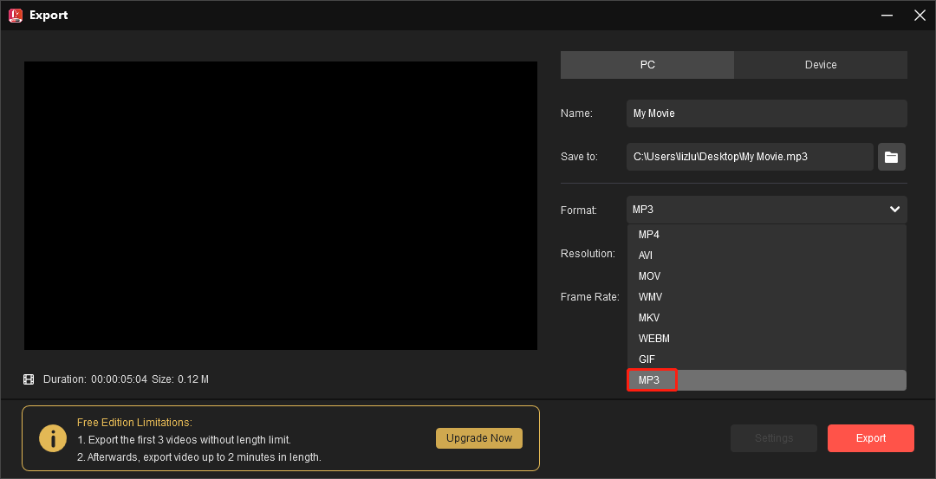The height and width of the screenshot is (479, 936).
Task: Click the Frame Rate label
Action: coord(590,297)
